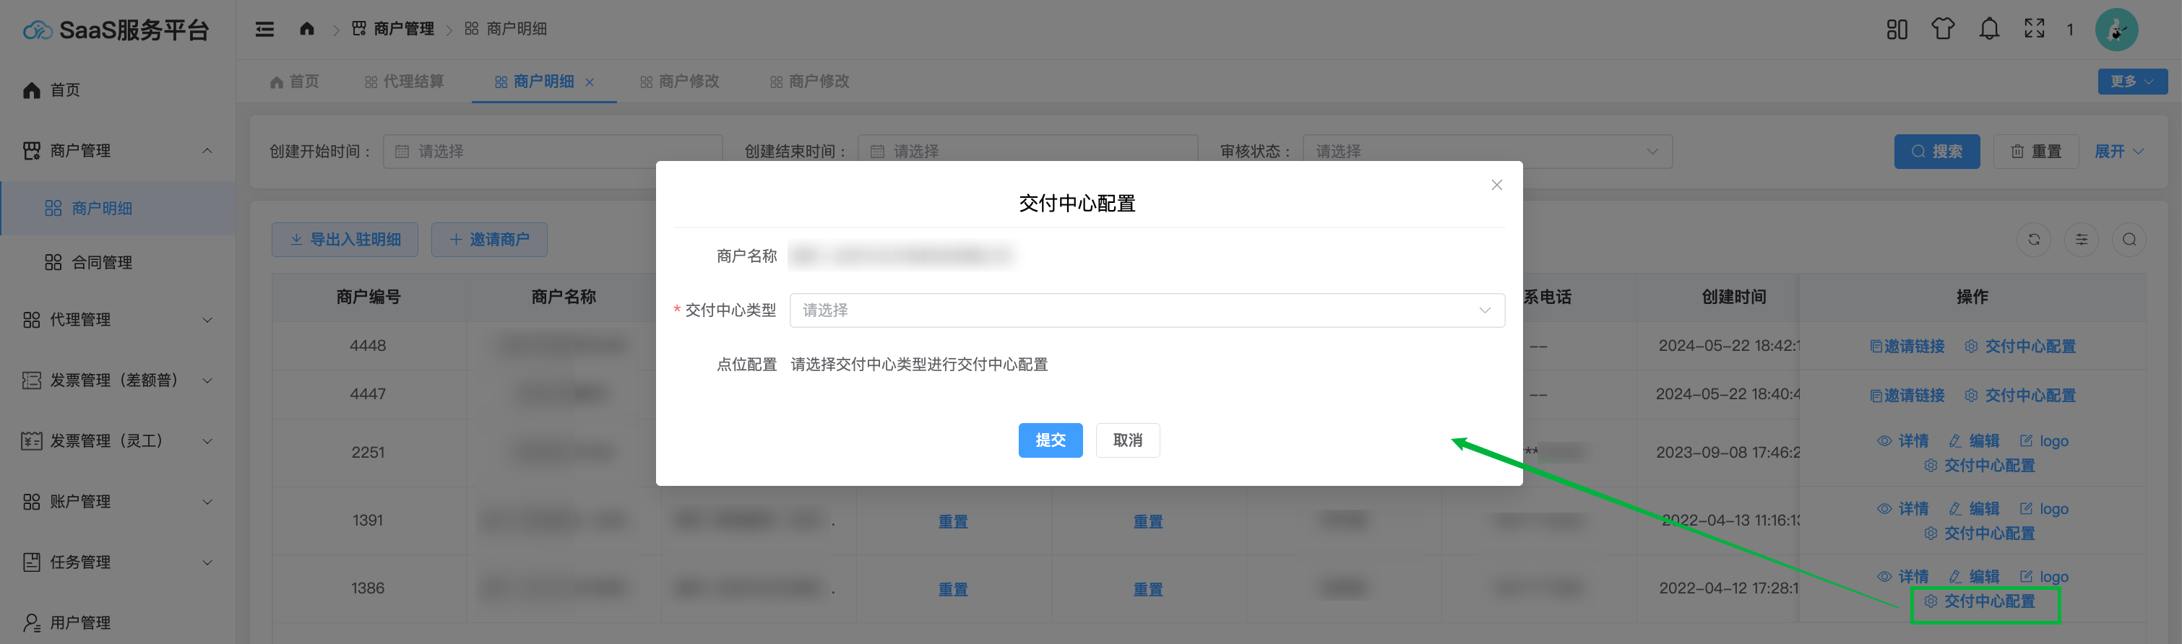Image resolution: width=2182 pixels, height=644 pixels.
Task: Select 合同管理 in the sidebar
Action: click(x=102, y=262)
